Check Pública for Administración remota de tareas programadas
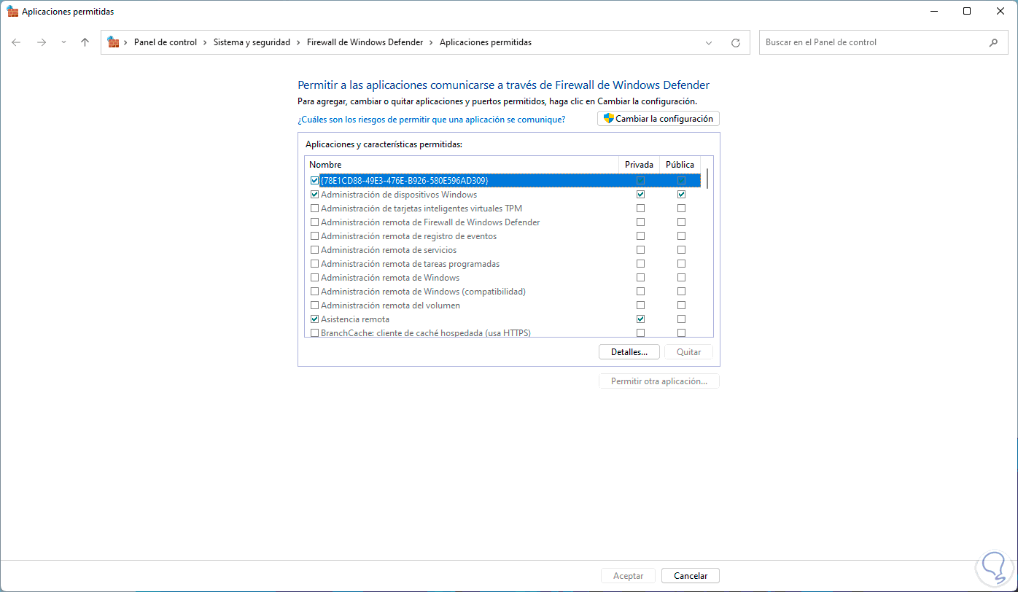Viewport: 1018px width, 592px height. pyautogui.click(x=681, y=264)
